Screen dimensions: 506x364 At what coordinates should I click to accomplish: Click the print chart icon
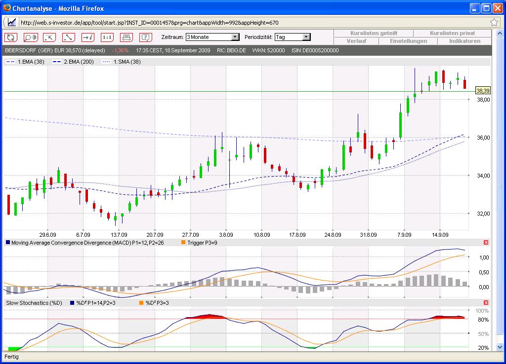126,37
